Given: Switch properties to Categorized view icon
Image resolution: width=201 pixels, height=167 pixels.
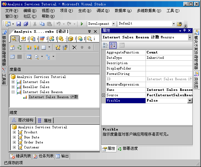Looking at the screenshot, I should pos(106,45).
